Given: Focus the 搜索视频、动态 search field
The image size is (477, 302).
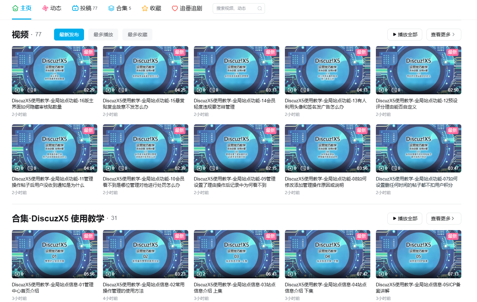Looking at the screenshot, I should [238, 8].
